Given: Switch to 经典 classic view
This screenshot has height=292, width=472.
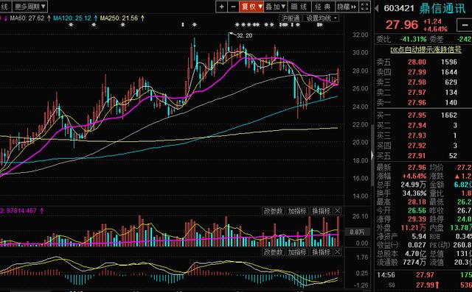Looking at the screenshot, I should point(323,7).
